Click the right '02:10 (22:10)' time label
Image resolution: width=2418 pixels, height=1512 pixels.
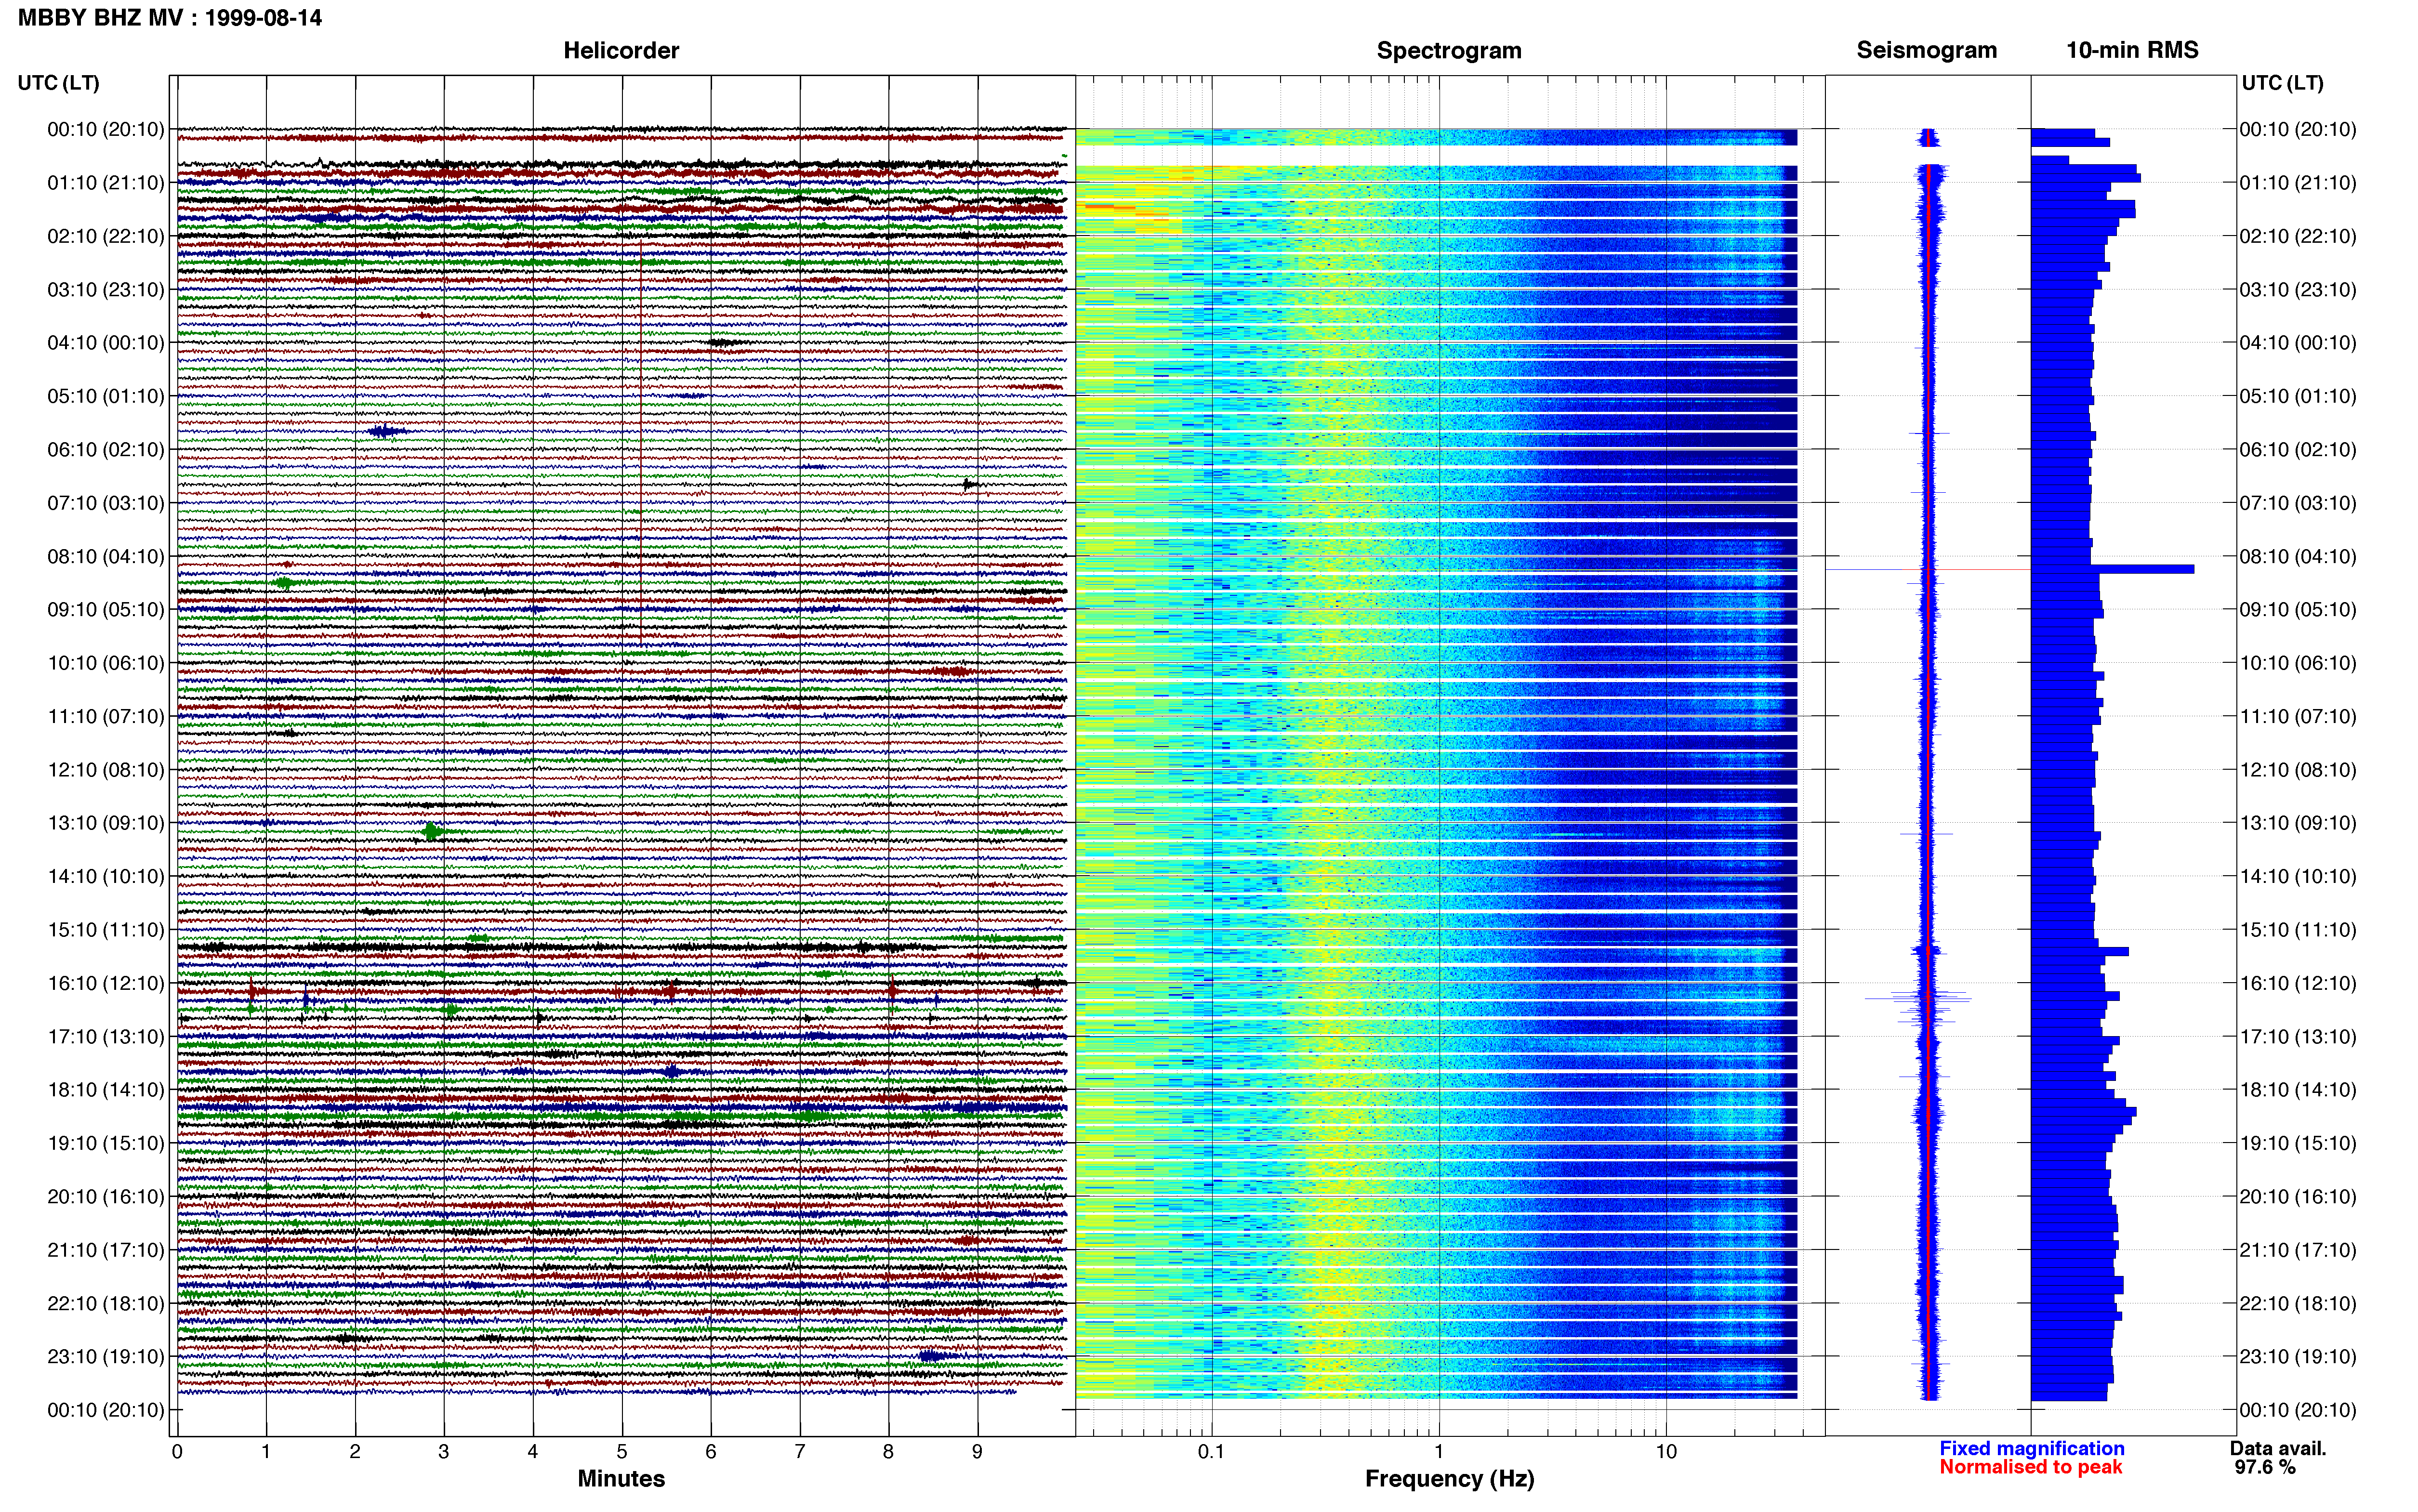[x=2298, y=236]
